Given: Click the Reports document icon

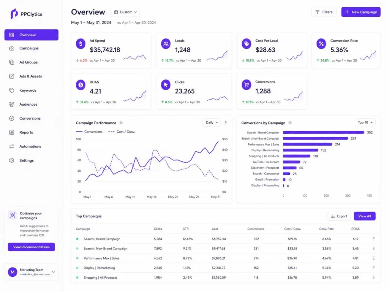Looking at the screenshot, I should point(12,132).
